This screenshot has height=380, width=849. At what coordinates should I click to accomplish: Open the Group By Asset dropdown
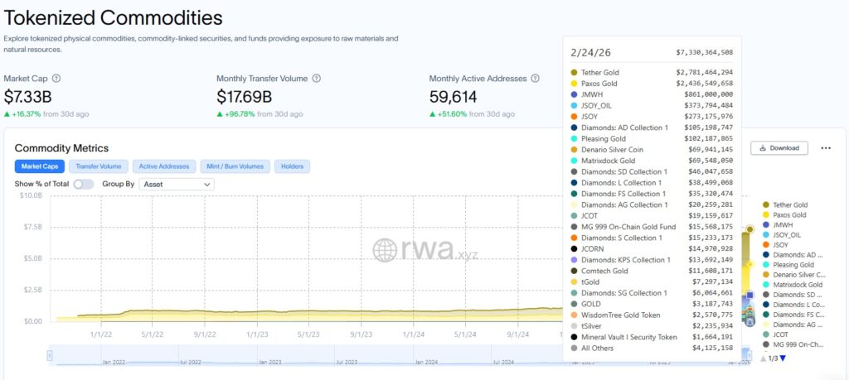tap(177, 184)
